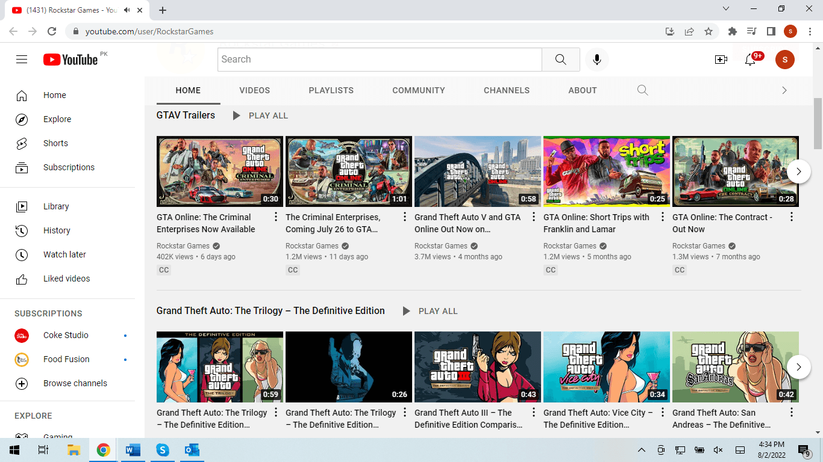Open Windows Start menu

click(14, 450)
